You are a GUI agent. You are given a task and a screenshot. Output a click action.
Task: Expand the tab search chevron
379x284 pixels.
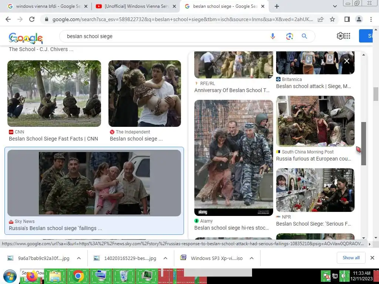[x=335, y=6]
